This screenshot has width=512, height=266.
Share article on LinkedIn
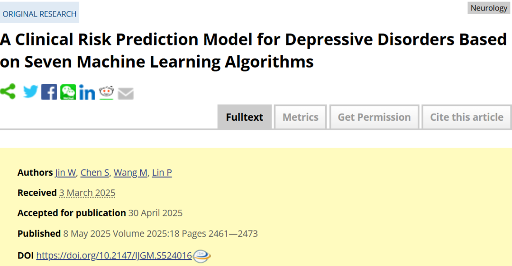click(87, 92)
